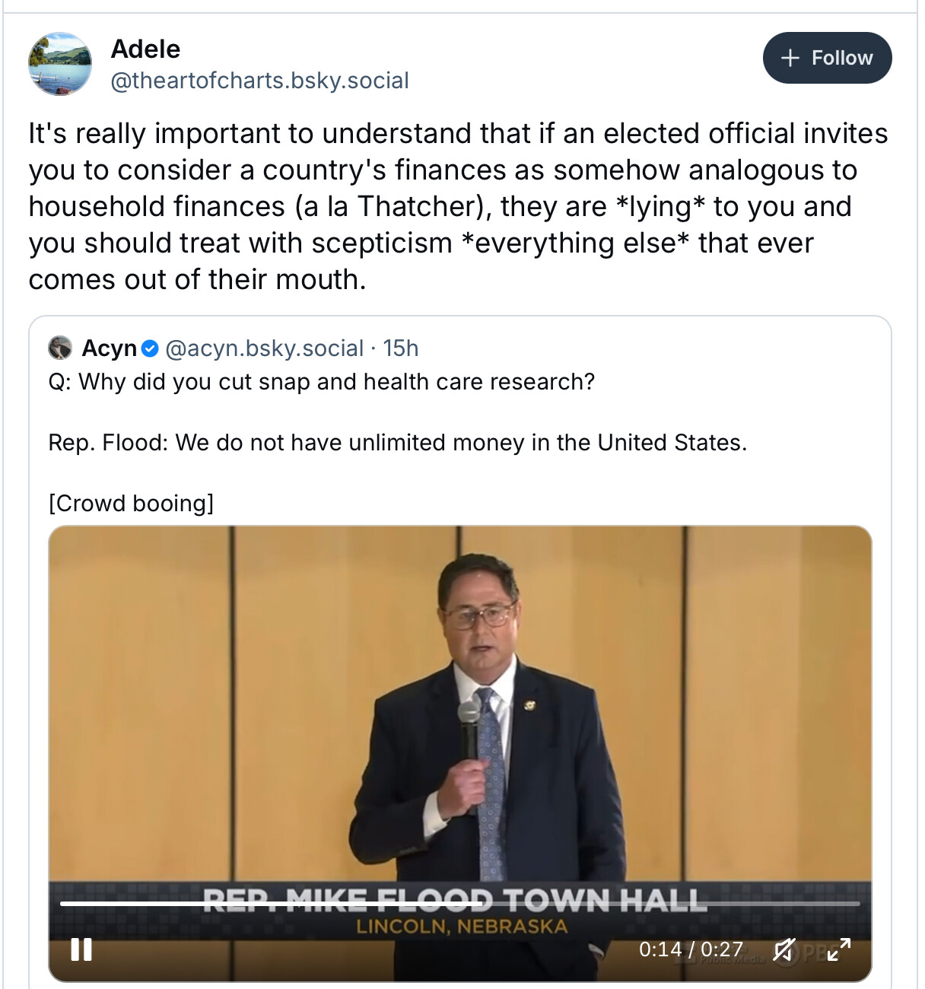Click the Adele display name
This screenshot has height=989, width=925.
146,49
